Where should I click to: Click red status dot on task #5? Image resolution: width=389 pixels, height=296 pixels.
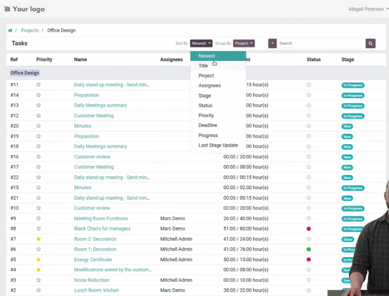coord(309,260)
